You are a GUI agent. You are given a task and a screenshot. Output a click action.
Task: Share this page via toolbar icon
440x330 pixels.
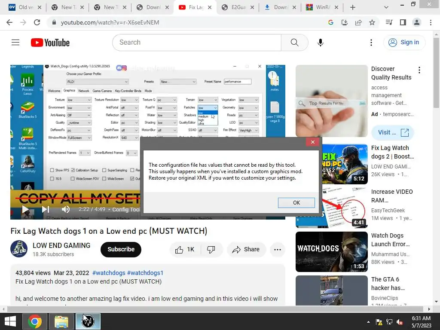[358, 22]
